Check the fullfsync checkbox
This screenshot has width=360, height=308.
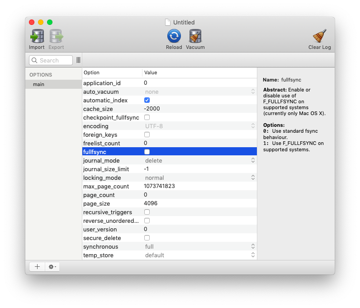click(x=147, y=152)
